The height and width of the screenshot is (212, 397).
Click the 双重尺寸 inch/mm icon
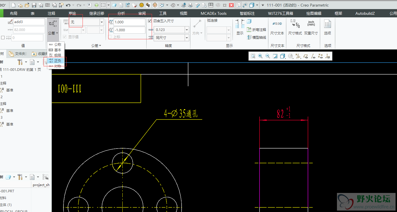click(x=311, y=24)
